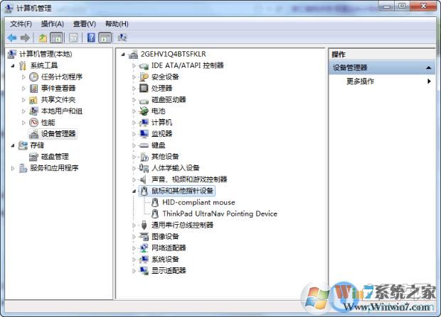441x317 pixels.
Task: Collapse the 系统工具 tree node
Action: tap(13, 66)
